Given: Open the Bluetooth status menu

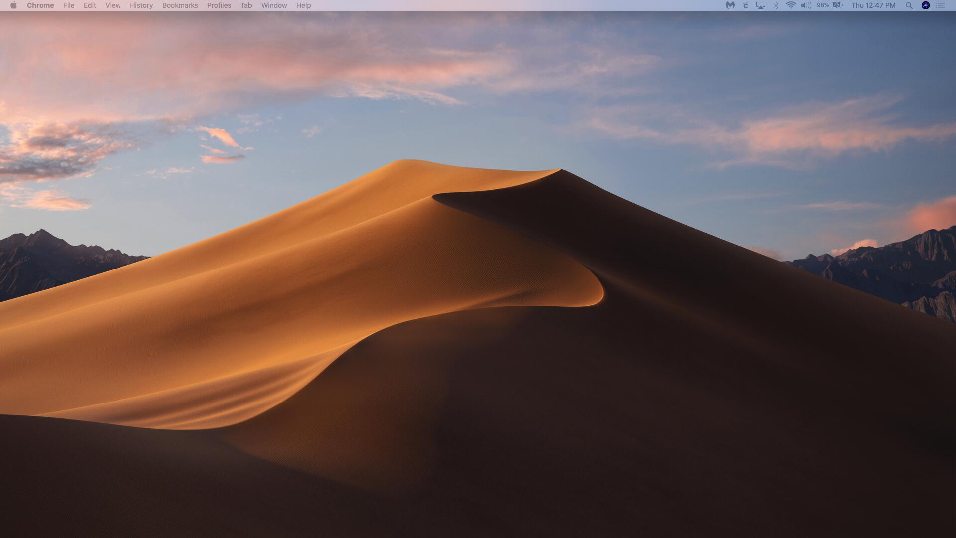Looking at the screenshot, I should 776,5.
